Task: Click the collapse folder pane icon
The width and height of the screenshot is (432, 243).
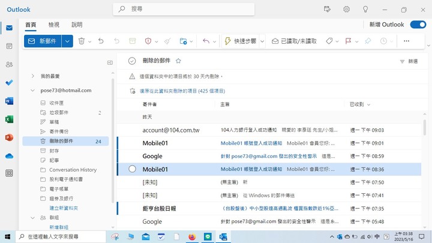Action: pos(110,62)
